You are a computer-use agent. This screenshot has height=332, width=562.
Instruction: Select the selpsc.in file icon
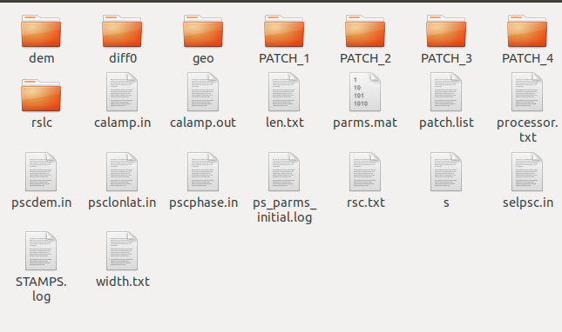(x=527, y=171)
